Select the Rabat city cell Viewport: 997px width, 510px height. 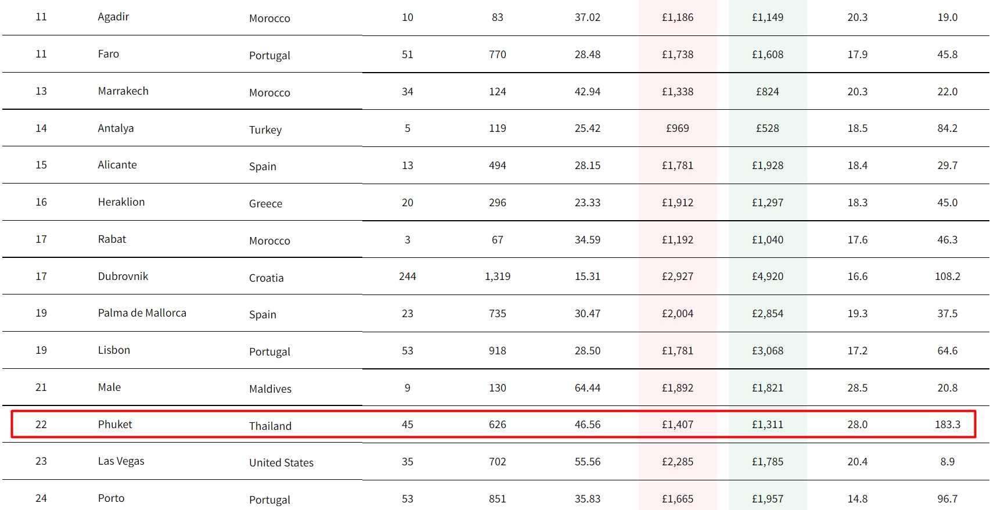pos(112,239)
